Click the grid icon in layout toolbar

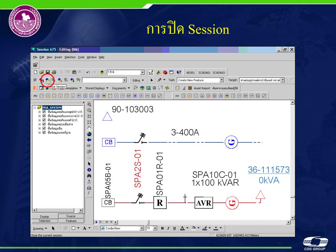(154, 88)
